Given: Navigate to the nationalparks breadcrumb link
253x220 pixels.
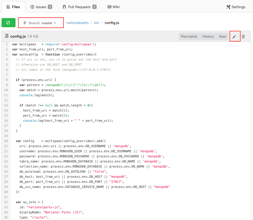Looking at the screenshot, I should (x=77, y=22).
